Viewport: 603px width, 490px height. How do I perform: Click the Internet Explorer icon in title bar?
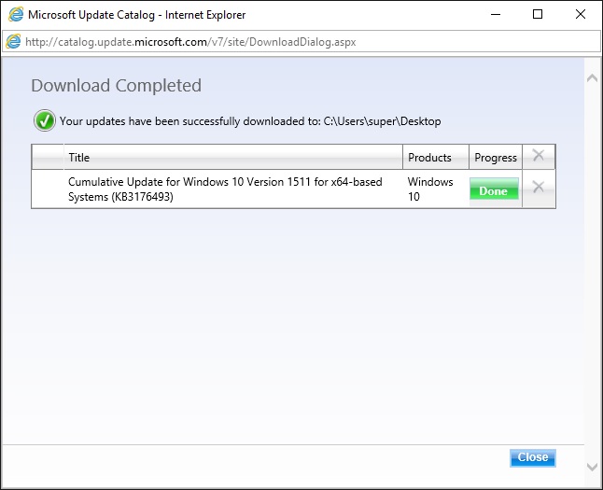pos(16,15)
